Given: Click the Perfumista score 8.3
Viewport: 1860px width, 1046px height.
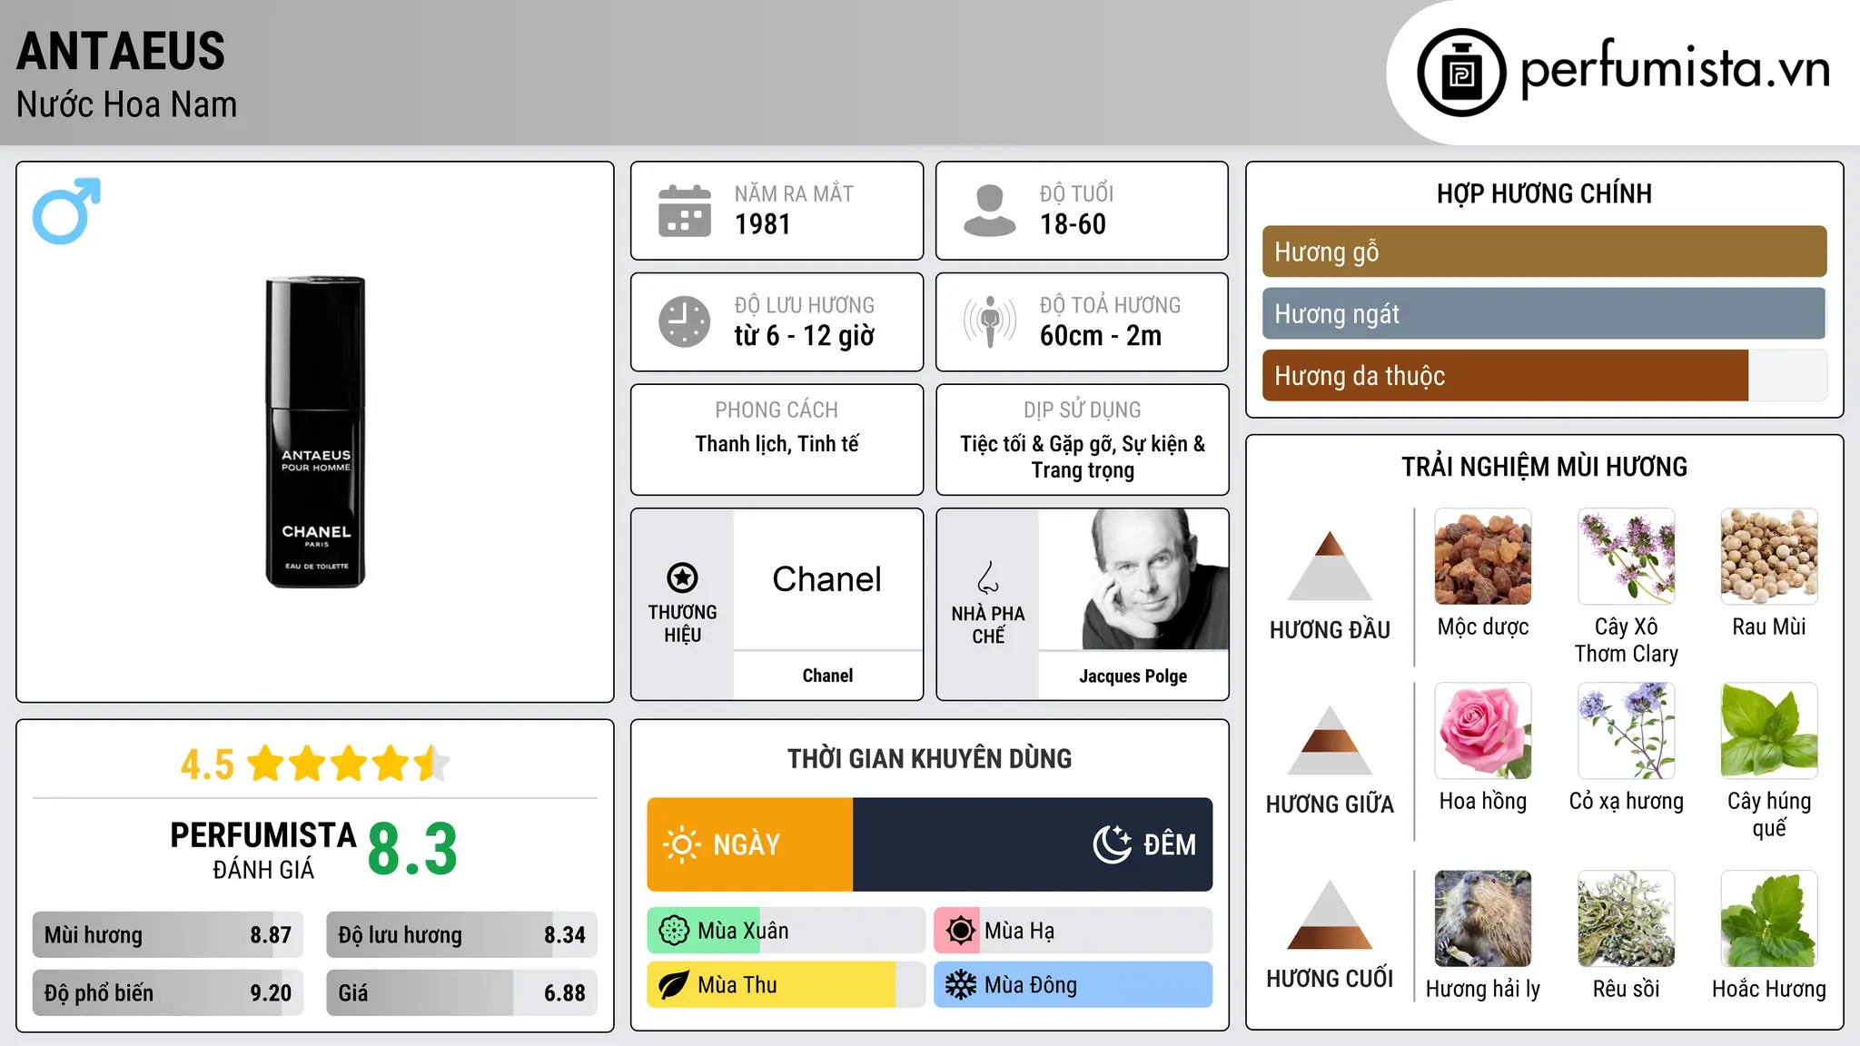Looking at the screenshot, I should click(412, 850).
